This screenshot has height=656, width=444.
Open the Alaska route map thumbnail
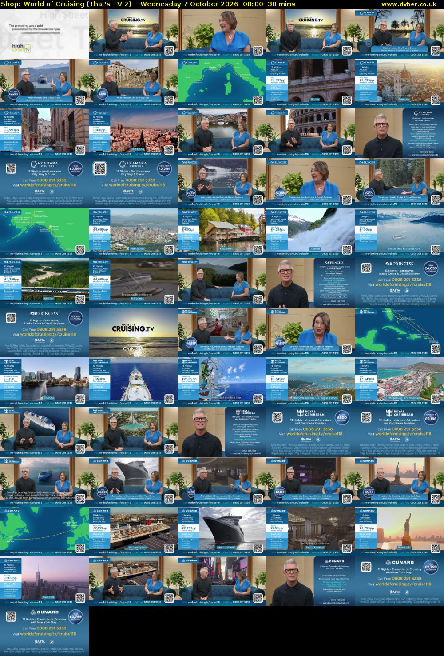44,233
